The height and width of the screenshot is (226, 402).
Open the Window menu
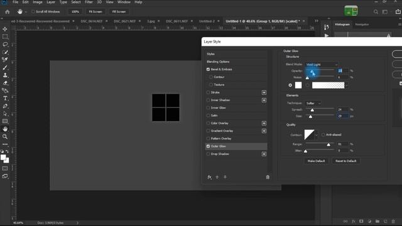[124, 2]
